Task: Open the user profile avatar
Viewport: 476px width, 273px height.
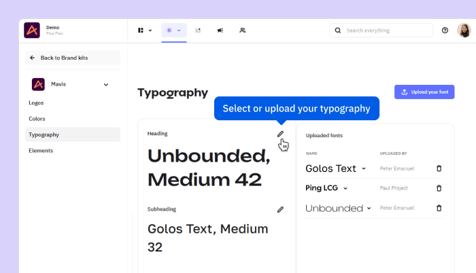Action: pos(464,31)
